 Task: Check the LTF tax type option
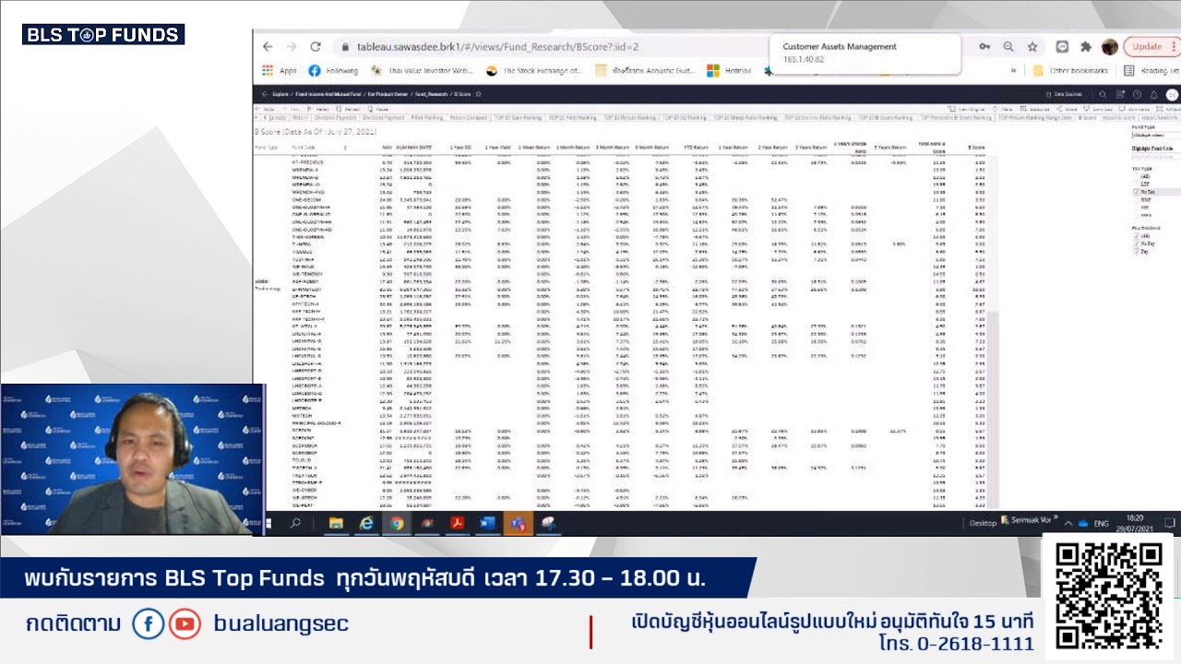1136,184
